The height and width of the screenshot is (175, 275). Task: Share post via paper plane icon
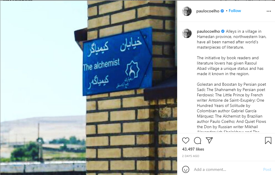pyautogui.click(x=209, y=140)
